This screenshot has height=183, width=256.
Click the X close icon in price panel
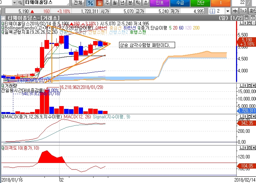coord(254,23)
